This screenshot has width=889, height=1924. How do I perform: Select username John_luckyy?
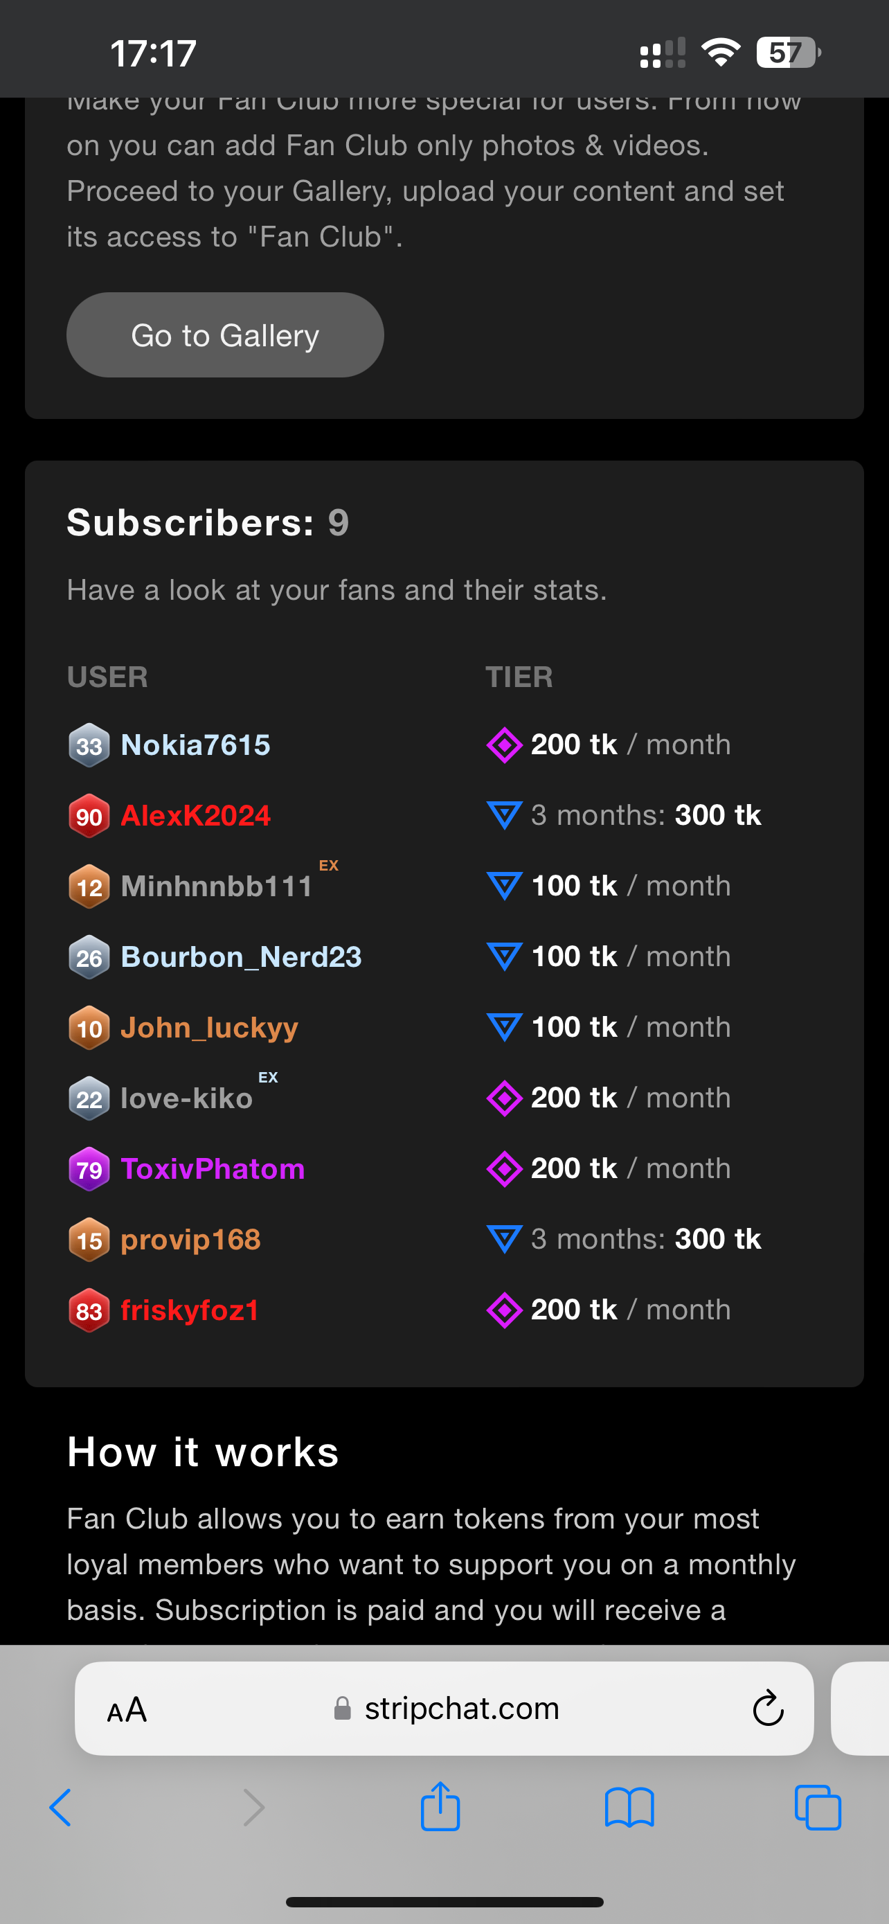(209, 1028)
